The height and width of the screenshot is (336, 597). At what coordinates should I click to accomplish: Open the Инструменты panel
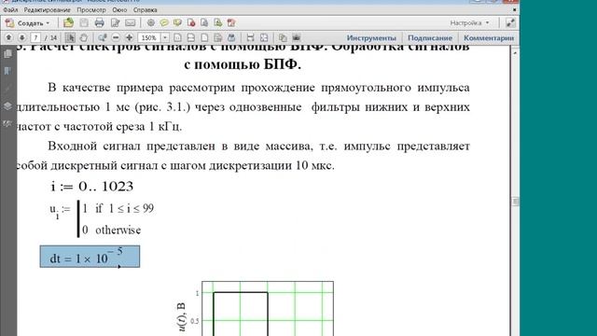(371, 37)
